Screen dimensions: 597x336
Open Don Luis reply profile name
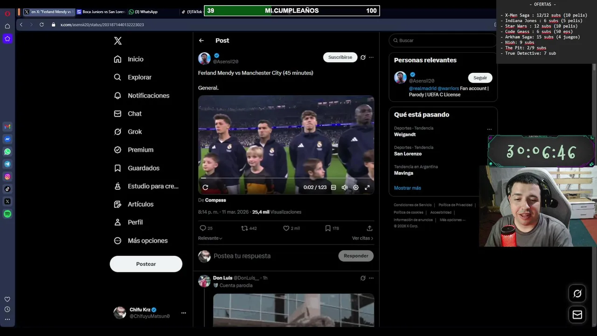pyautogui.click(x=222, y=278)
